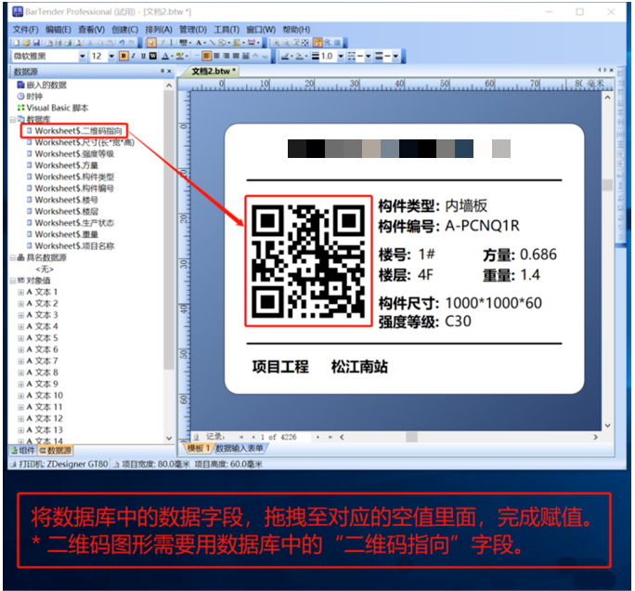Toggle left text alignment button
This screenshot has height=591, width=635.
point(206,56)
